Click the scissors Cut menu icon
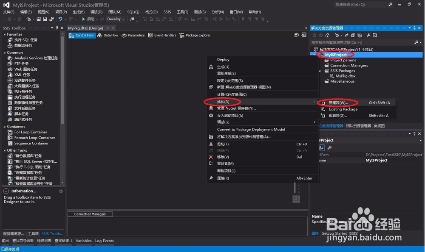425x252 pixels. tap(211, 144)
